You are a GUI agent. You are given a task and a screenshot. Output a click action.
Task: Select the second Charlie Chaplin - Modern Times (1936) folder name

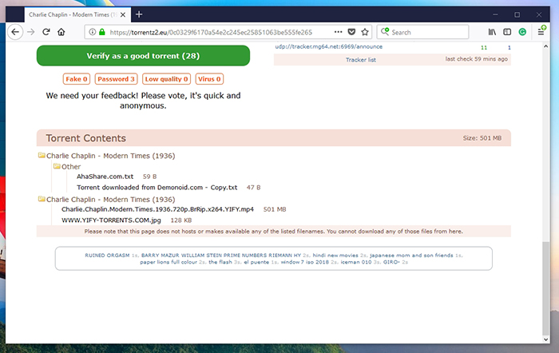click(110, 200)
